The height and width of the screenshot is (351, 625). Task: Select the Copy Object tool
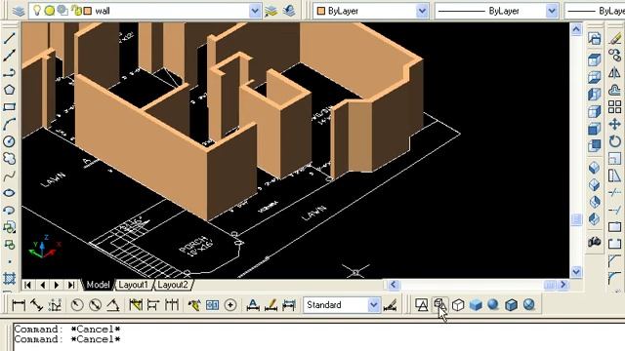pos(615,56)
